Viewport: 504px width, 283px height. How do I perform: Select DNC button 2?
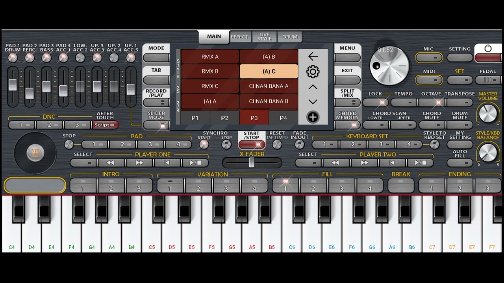coord(50,125)
